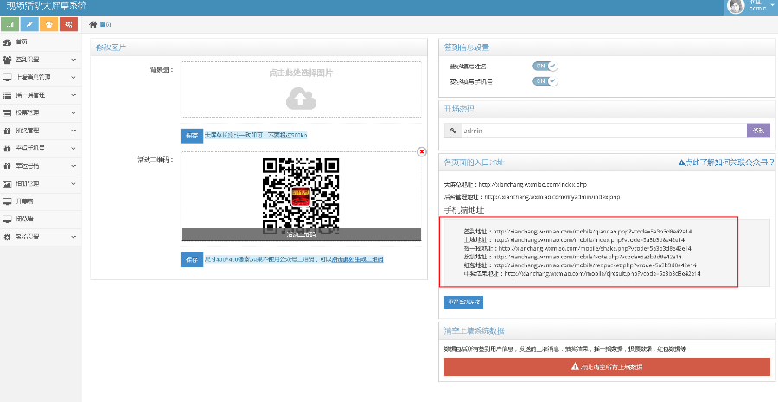Viewport: 778px width, 402px height.
Task: Click the list icon beside 摇一摇管理
Action: click(7, 95)
